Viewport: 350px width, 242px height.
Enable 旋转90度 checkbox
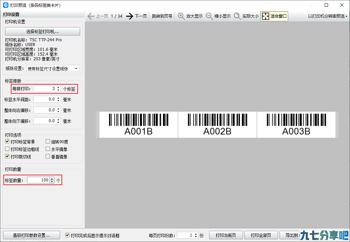48,141
